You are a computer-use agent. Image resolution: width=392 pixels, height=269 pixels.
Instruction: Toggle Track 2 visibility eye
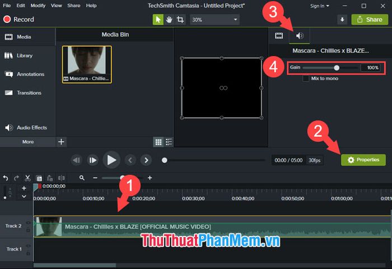pos(28,222)
